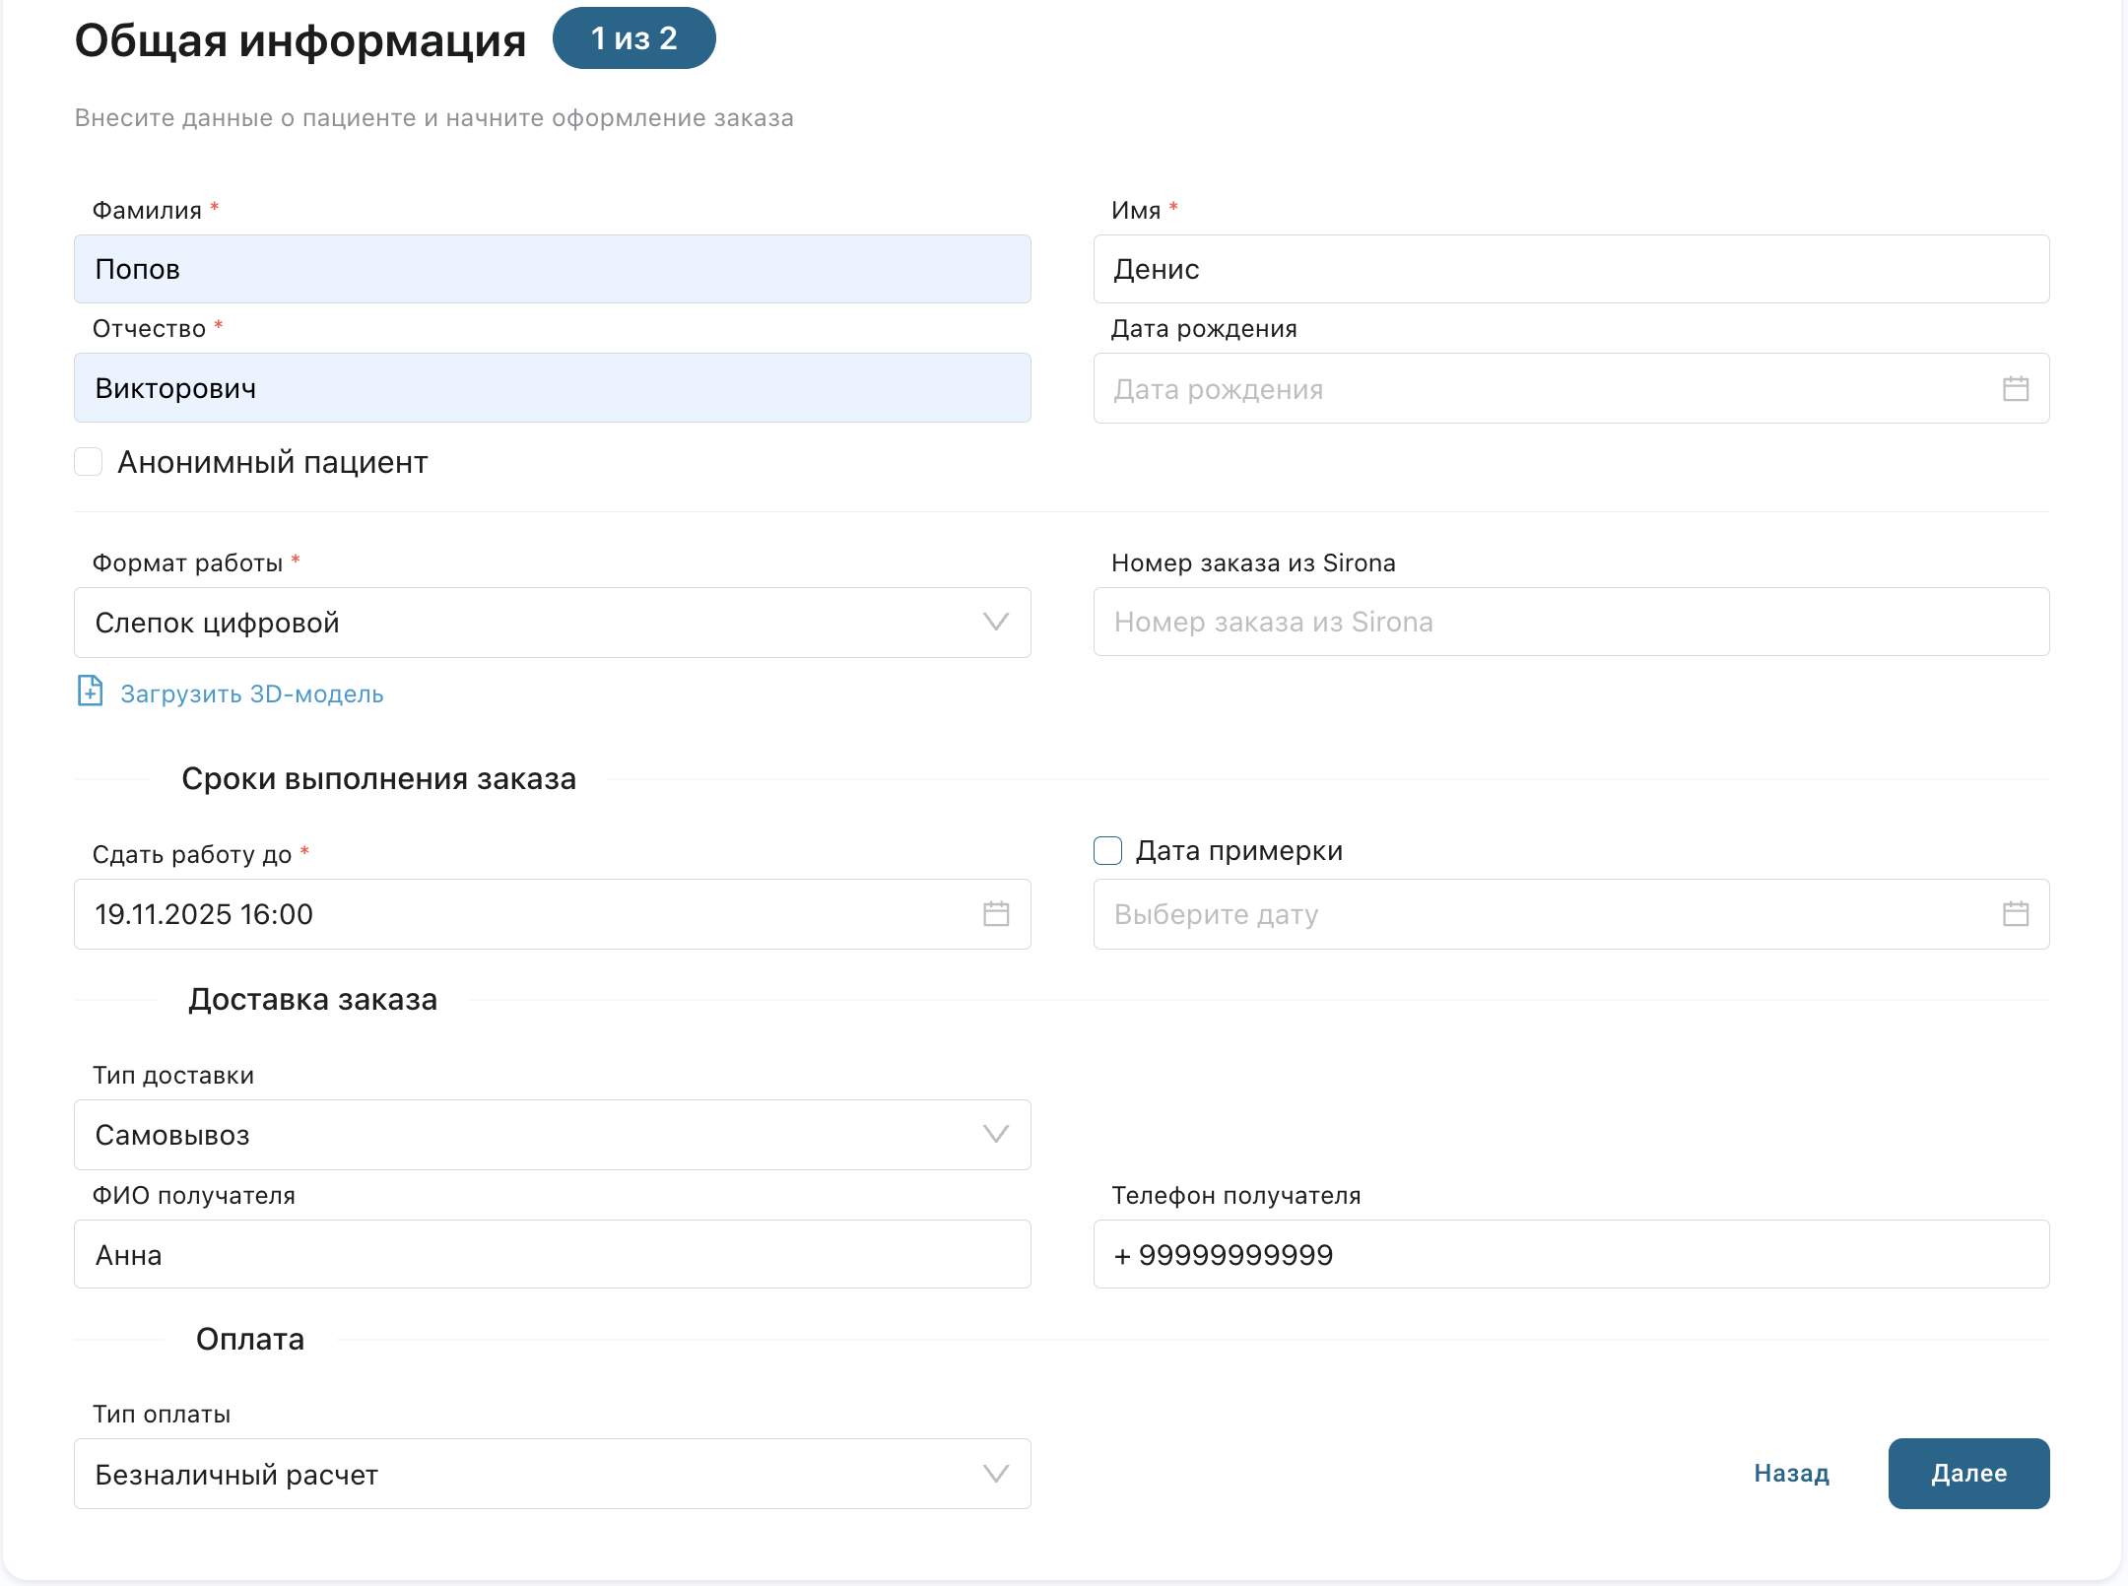Click Номер заказа из Sirona field
Viewport: 2128px width, 1586px height.
[x=1570, y=623]
